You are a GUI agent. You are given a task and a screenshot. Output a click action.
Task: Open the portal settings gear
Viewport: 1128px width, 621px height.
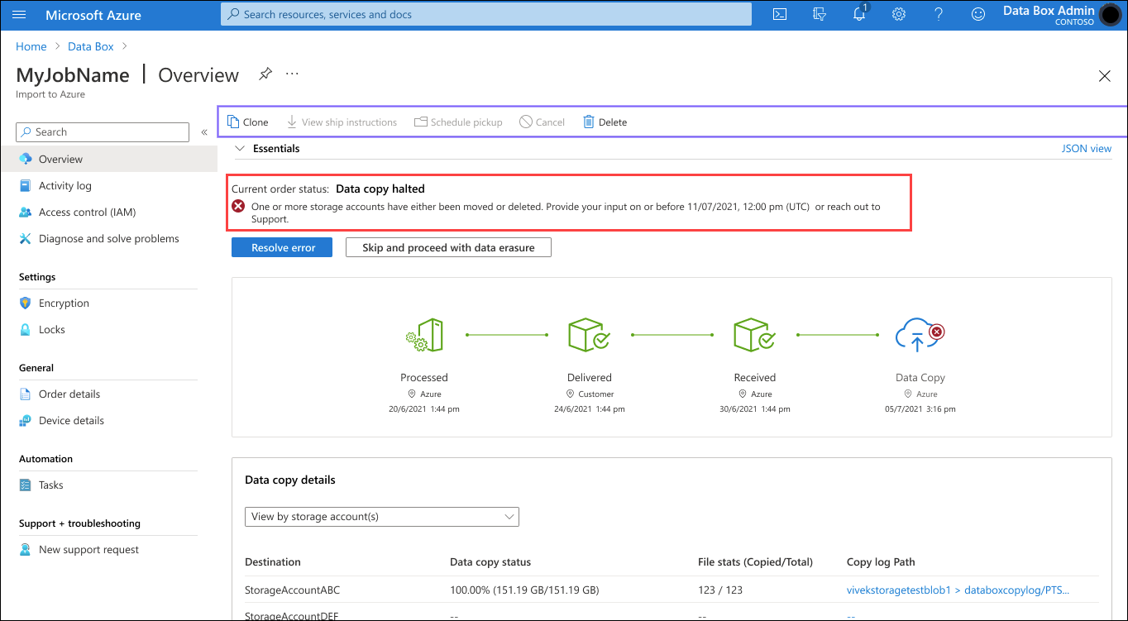(x=898, y=14)
